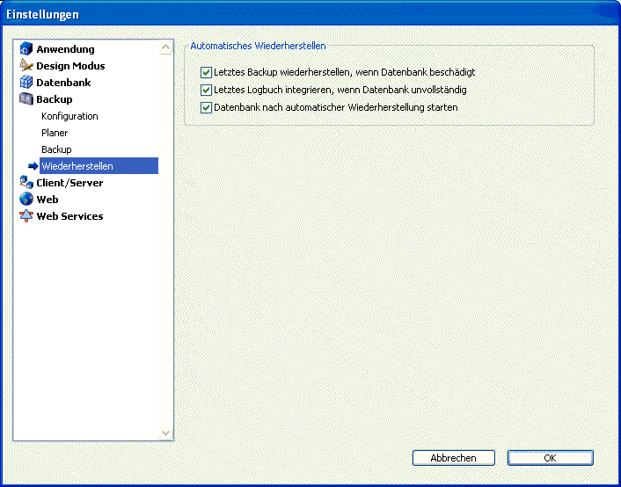The height and width of the screenshot is (487, 621).
Task: Select the Datenbank category label
Action: [x=63, y=83]
